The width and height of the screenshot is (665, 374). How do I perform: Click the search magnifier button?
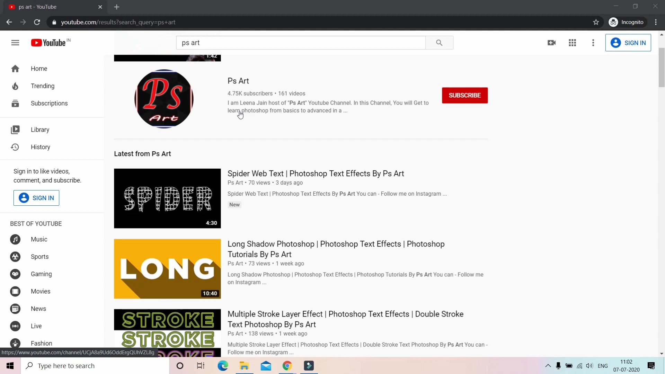[439, 43]
